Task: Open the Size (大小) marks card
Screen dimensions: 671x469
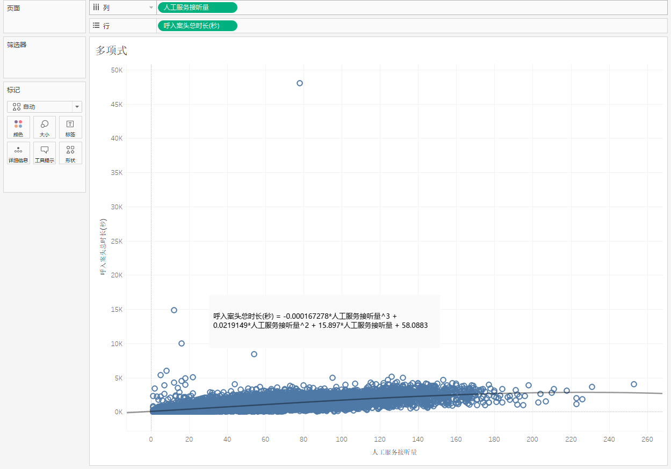Action: (x=45, y=127)
